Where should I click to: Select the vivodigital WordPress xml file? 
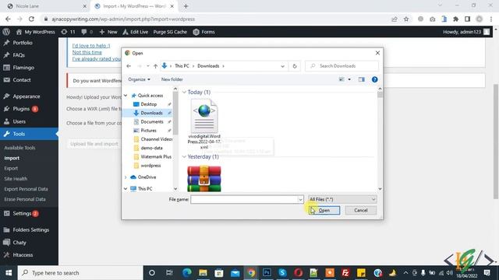[x=204, y=124]
